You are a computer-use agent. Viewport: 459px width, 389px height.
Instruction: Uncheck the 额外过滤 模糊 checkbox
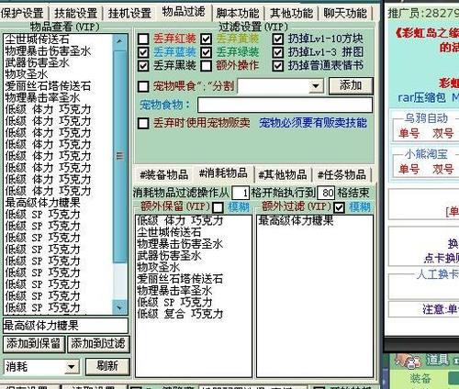339,207
